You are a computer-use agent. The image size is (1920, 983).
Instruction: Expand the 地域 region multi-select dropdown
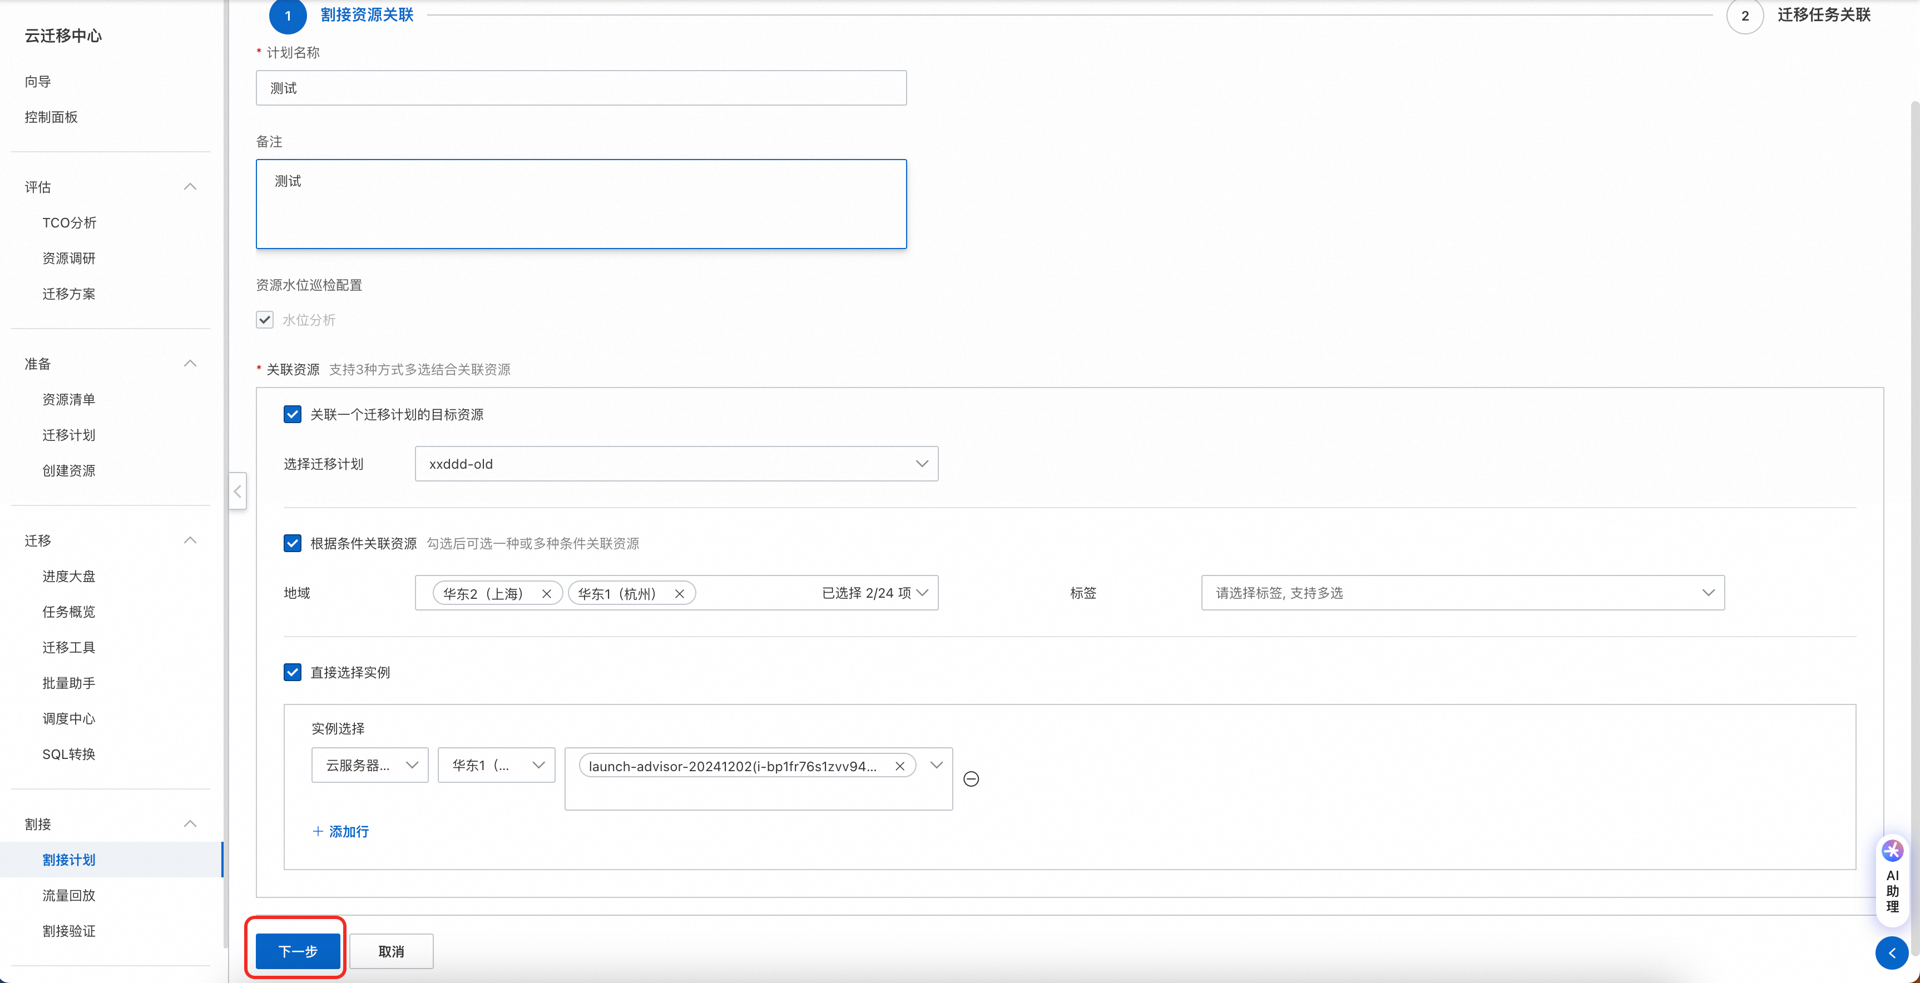[x=922, y=593]
